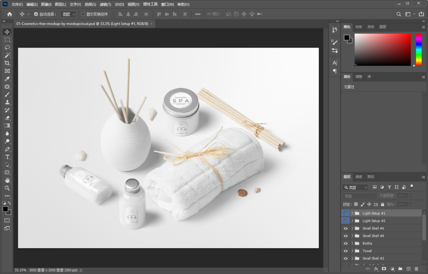Open the 文件(F) menu
The image size is (428, 274).
point(17,4)
